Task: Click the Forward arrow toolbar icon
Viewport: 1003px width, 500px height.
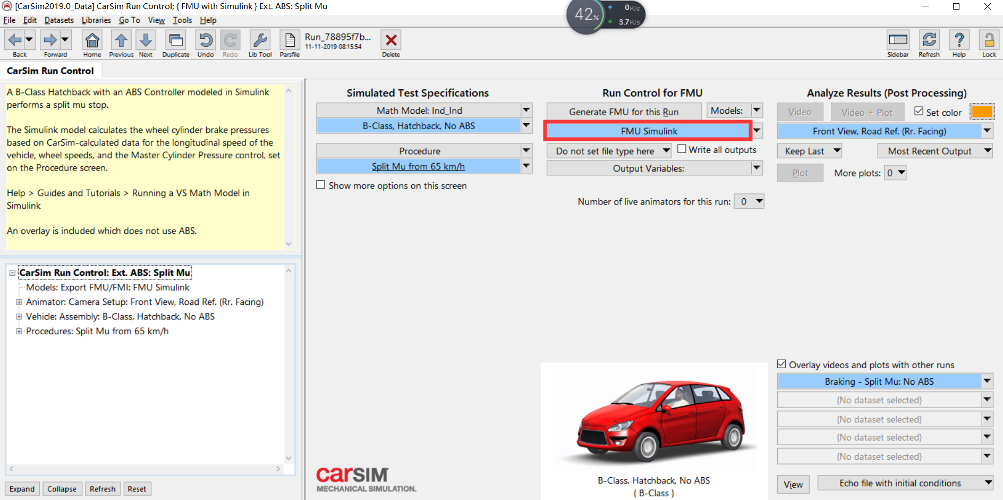Action: [x=50, y=40]
